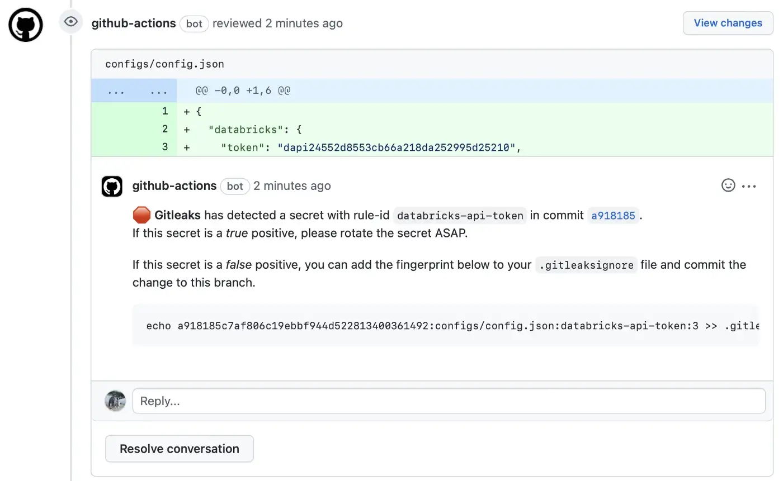This screenshot has height=481, width=783.
Task: Click the bot badge next to github-actions reviewer
Action: [x=194, y=23]
